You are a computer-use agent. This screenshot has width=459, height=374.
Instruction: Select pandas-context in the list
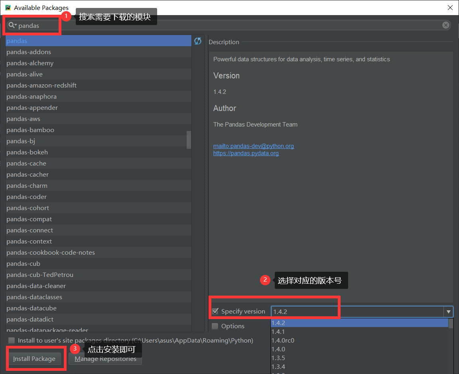[x=98, y=242]
